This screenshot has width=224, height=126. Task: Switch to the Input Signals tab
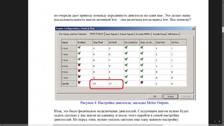point(111,34)
